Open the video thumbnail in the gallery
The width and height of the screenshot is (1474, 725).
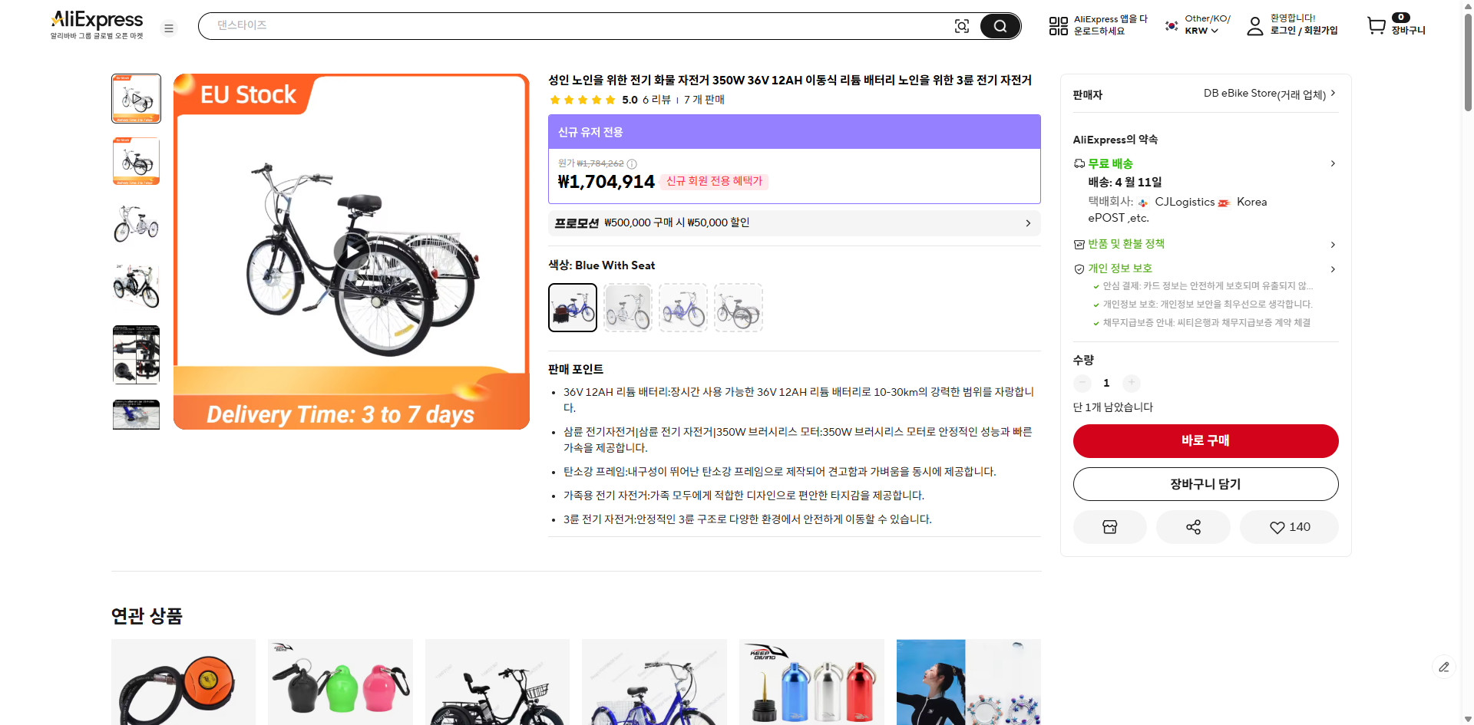click(x=136, y=98)
